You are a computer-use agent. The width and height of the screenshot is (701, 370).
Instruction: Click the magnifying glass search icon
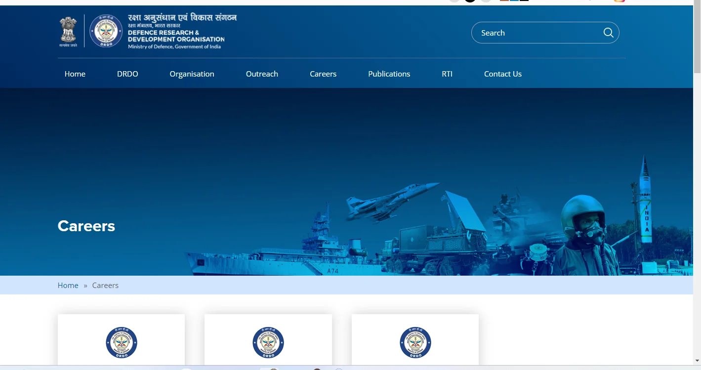point(609,33)
